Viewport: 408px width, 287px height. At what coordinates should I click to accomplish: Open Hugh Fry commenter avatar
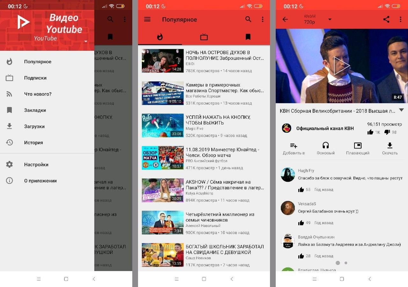(x=288, y=175)
